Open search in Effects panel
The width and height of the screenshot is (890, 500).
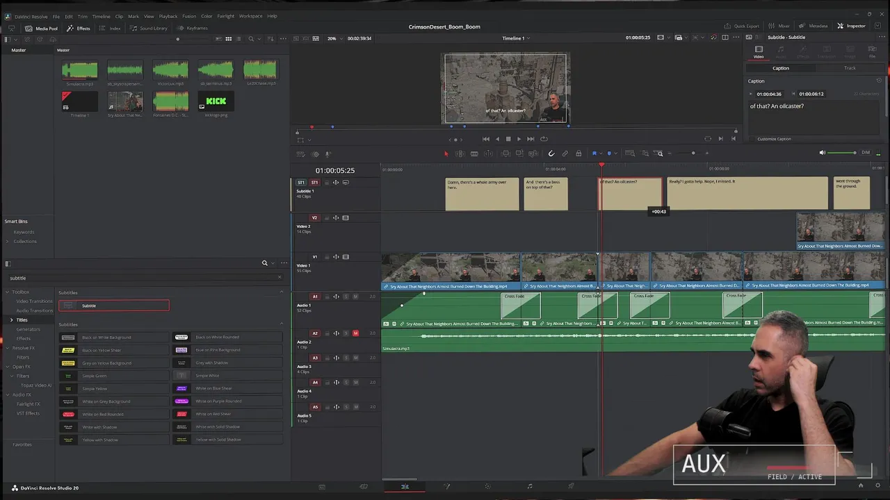pyautogui.click(x=264, y=263)
